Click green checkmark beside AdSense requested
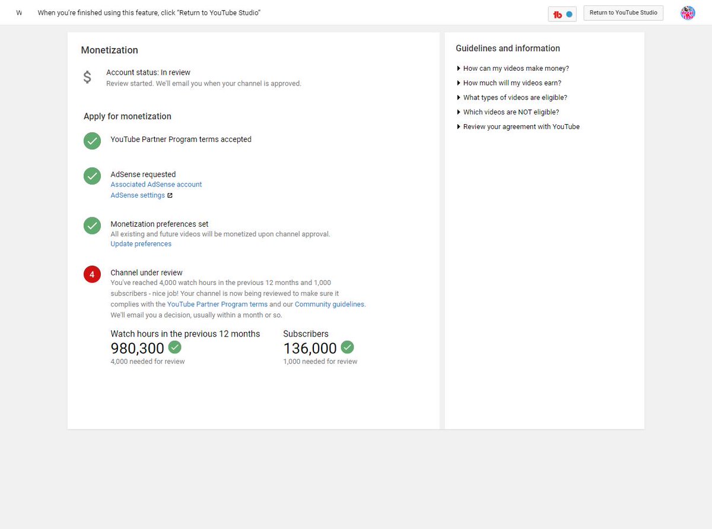712x529 pixels. click(92, 176)
